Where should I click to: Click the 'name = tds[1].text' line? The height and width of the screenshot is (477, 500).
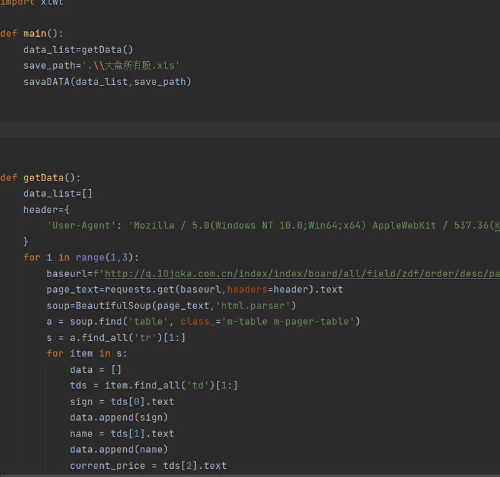122,434
